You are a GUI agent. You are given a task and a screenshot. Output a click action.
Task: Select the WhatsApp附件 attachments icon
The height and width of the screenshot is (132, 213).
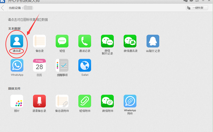coord(130,101)
